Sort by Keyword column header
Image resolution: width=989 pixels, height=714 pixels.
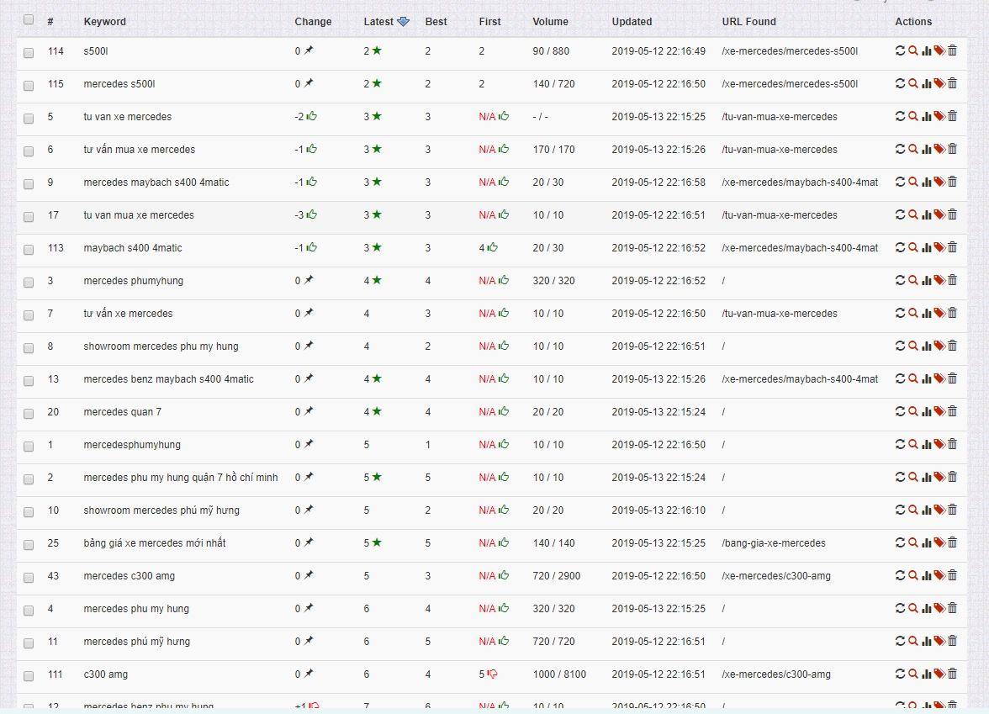104,22
